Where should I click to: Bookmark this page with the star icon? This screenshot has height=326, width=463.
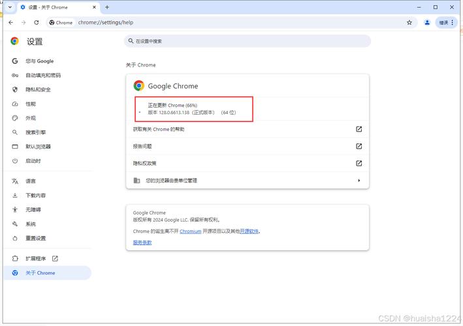(x=409, y=22)
